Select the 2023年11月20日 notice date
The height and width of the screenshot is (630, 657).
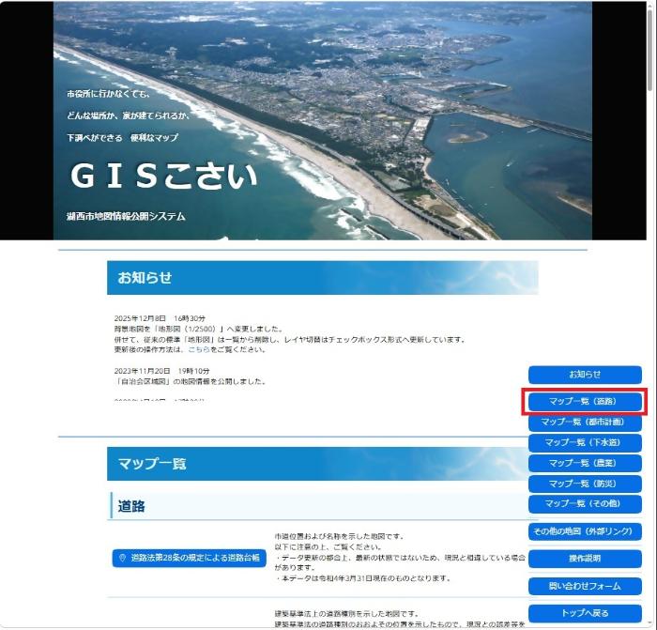(x=161, y=371)
